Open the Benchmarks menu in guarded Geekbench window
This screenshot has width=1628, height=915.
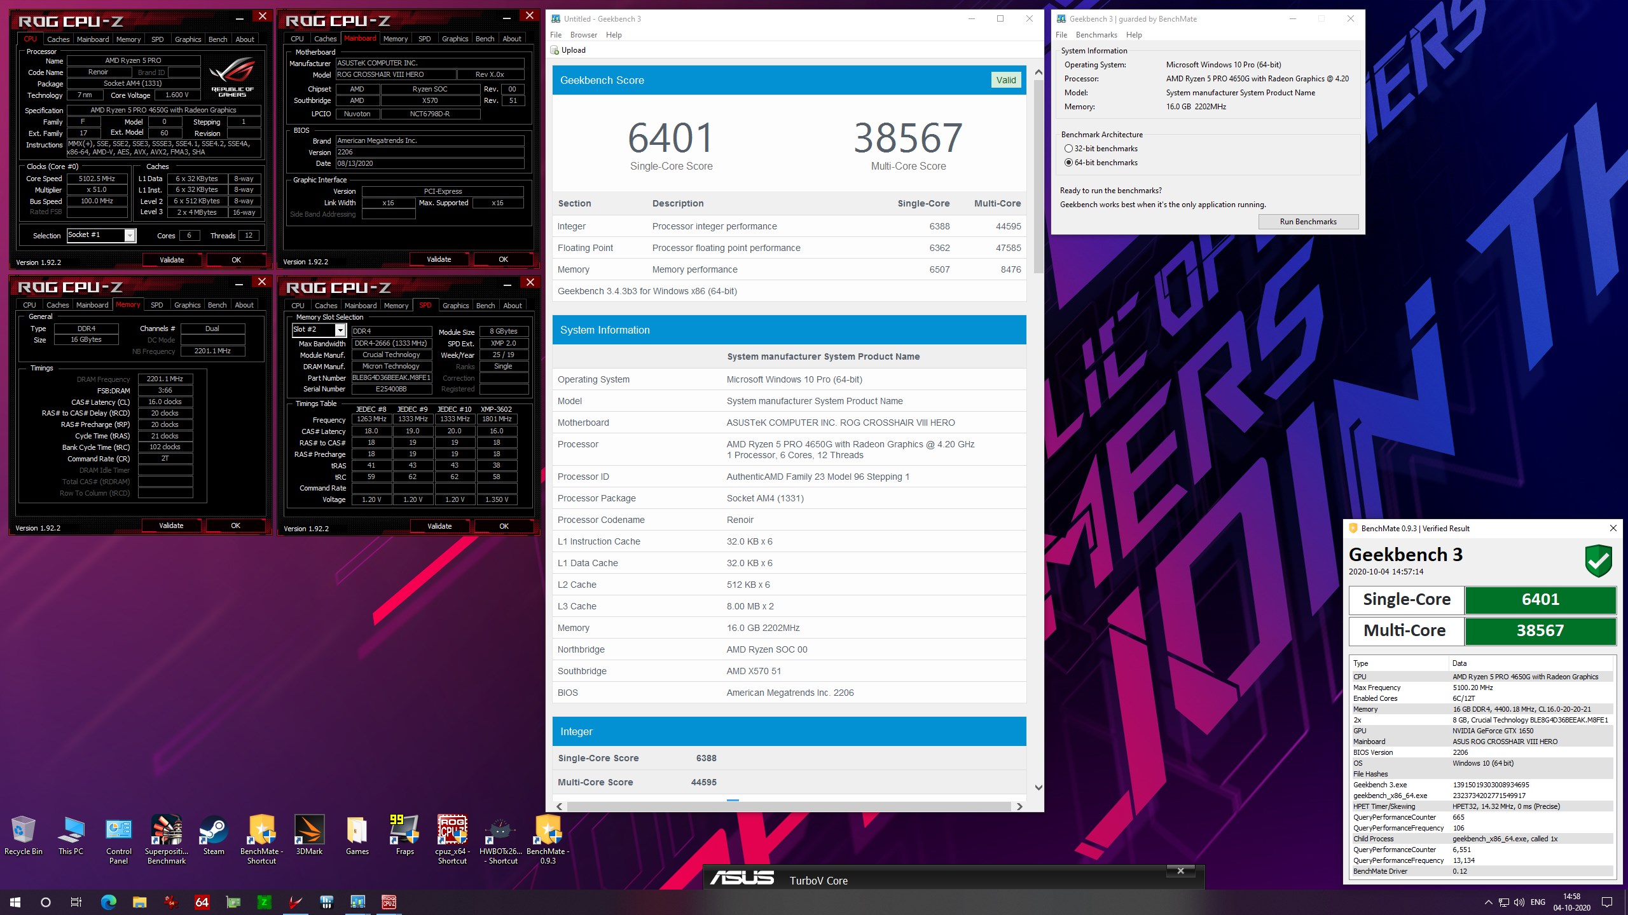(1096, 35)
